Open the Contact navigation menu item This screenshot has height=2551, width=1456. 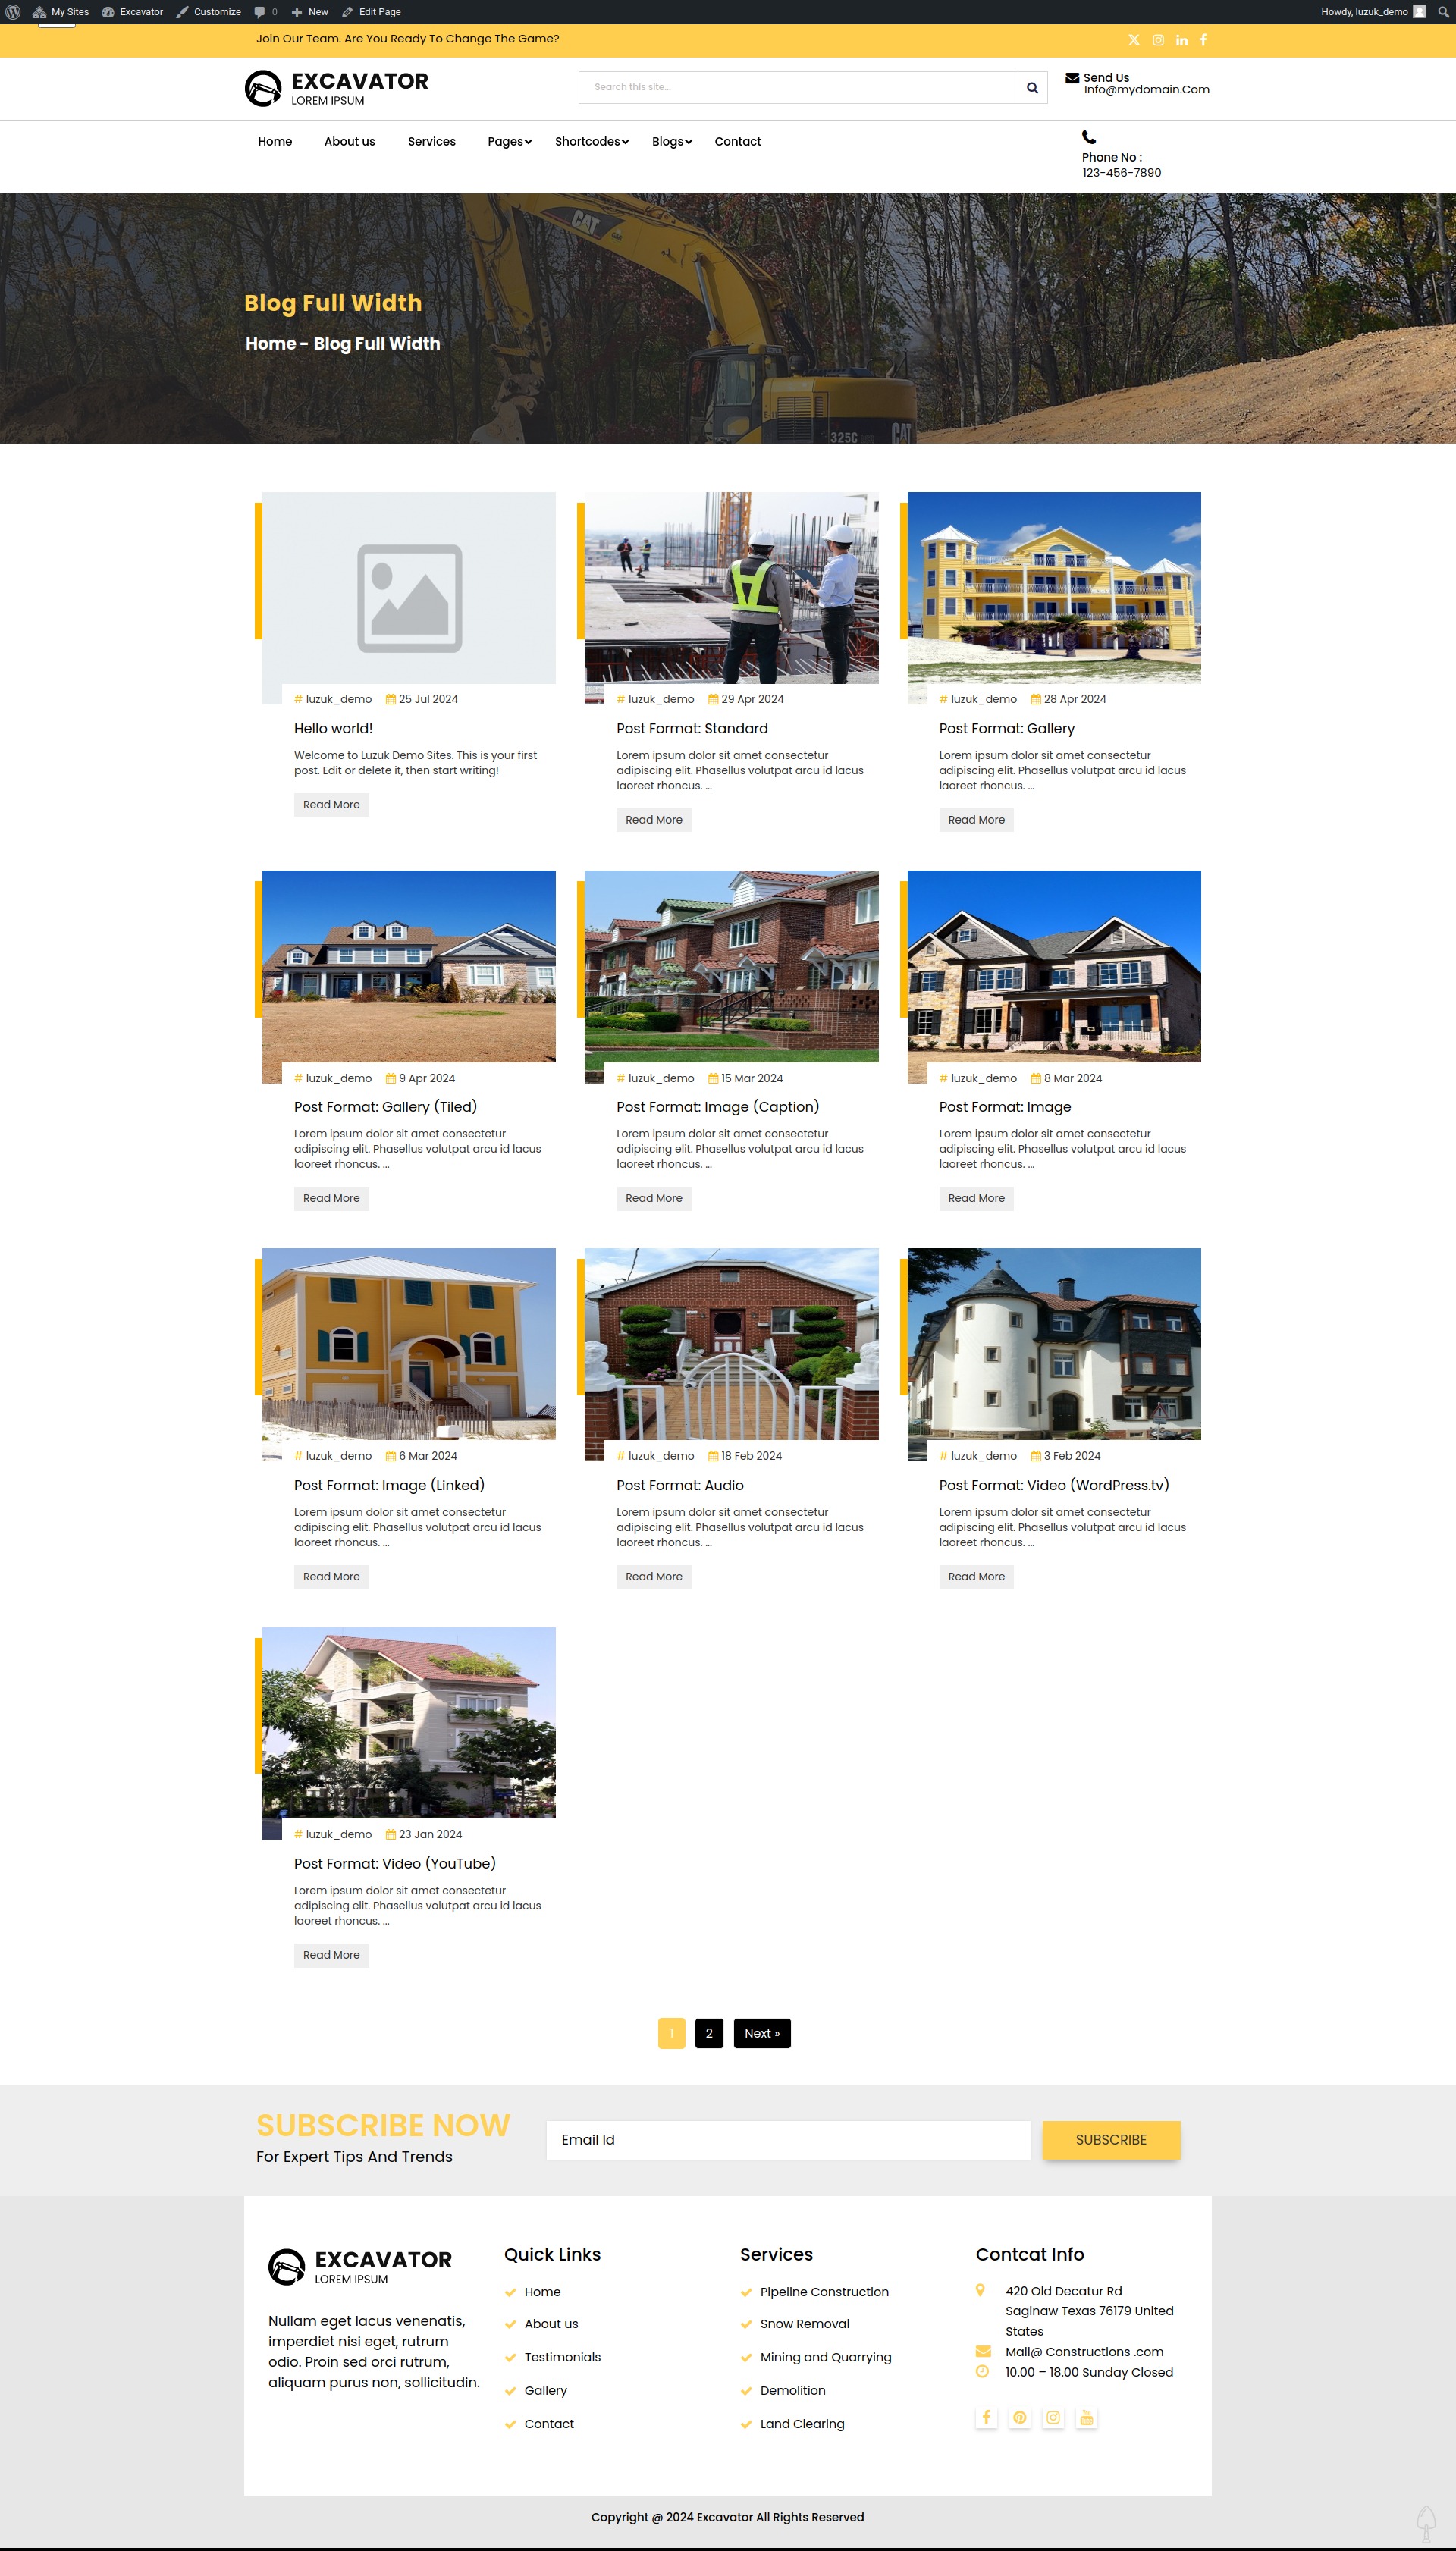click(738, 142)
